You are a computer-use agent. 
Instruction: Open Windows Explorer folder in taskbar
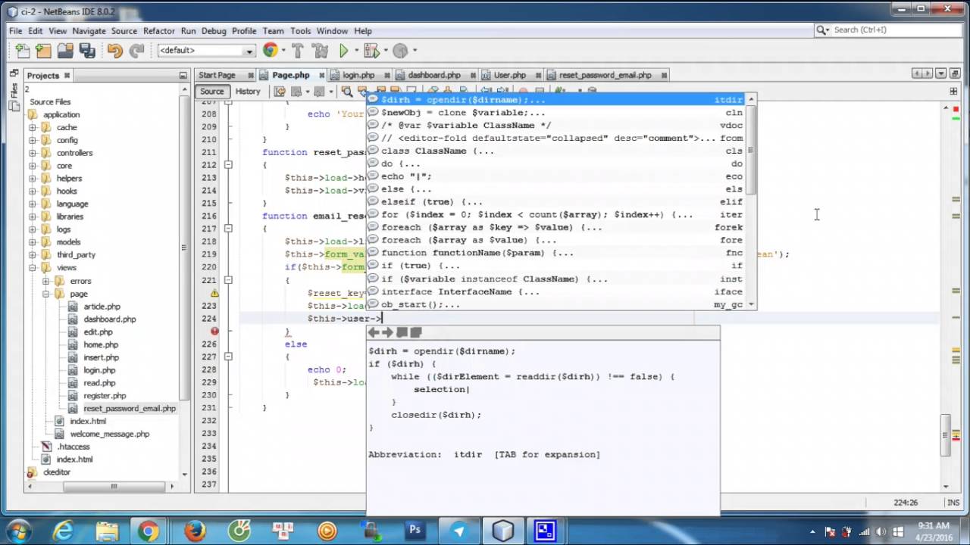pos(107,531)
